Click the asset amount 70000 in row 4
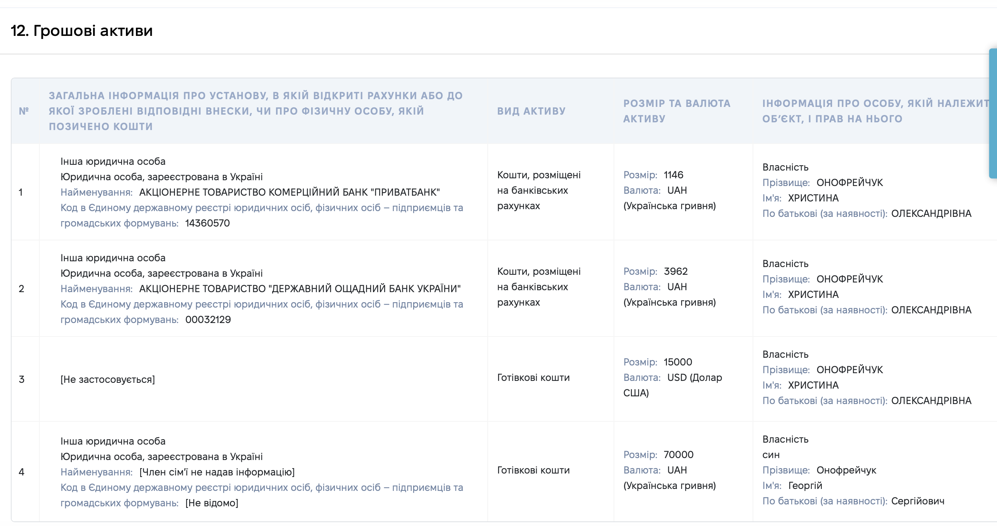997x526 pixels. (678, 455)
